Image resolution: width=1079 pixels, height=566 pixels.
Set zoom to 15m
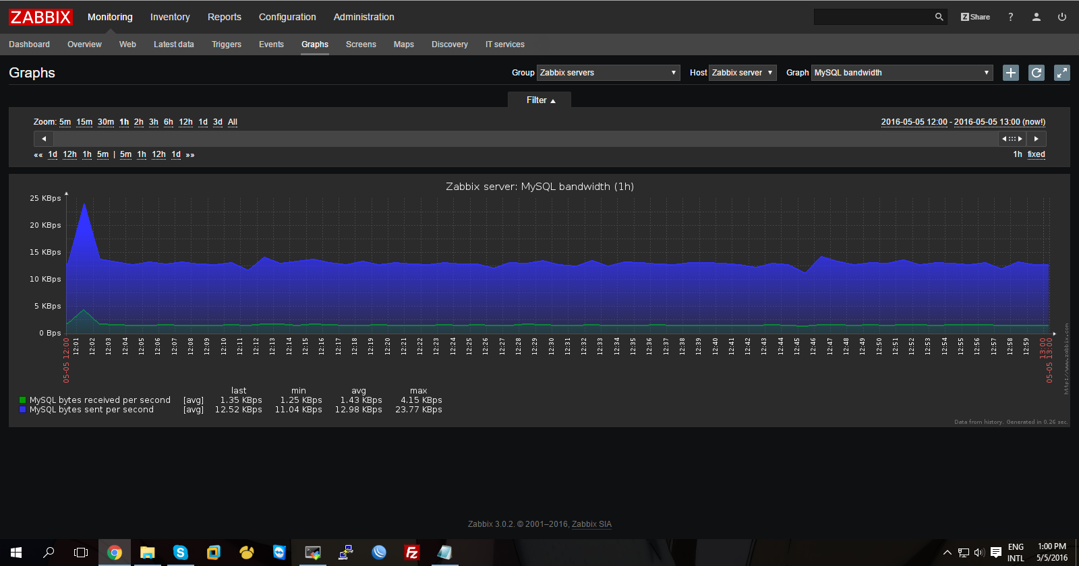84,122
